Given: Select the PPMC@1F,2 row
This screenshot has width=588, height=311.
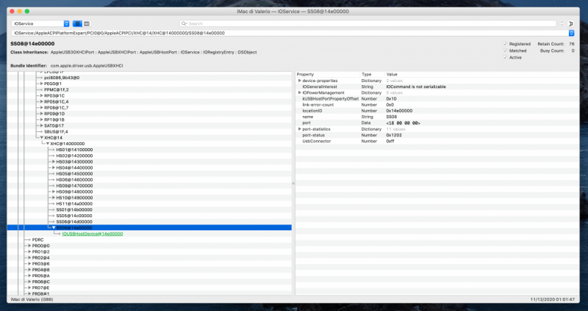Looking at the screenshot, I should click(x=149, y=89).
